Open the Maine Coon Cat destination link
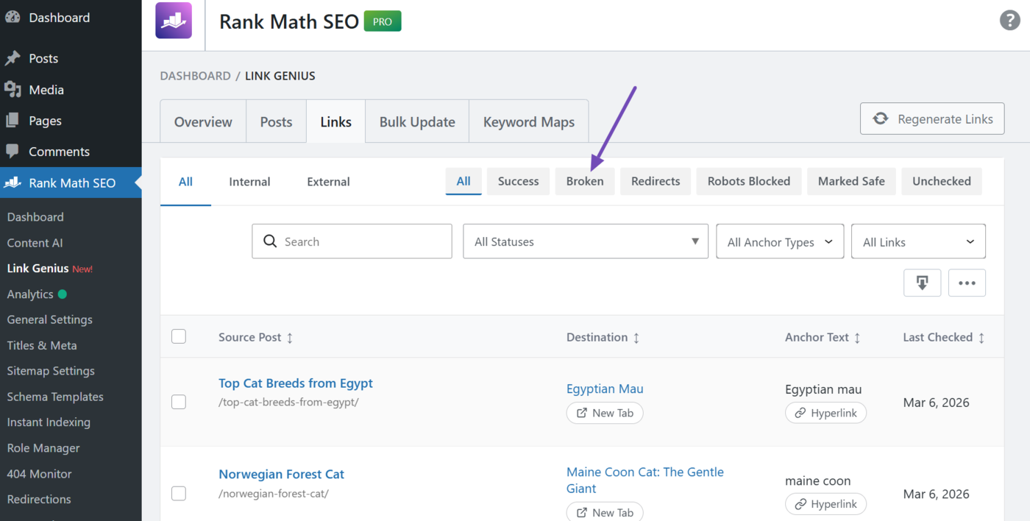This screenshot has width=1030, height=521. 645,480
